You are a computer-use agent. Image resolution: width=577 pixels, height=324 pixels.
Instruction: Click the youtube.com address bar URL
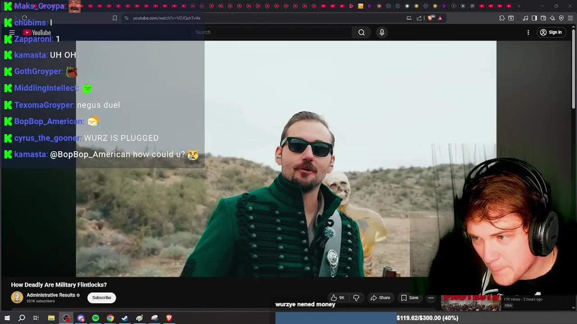click(166, 18)
